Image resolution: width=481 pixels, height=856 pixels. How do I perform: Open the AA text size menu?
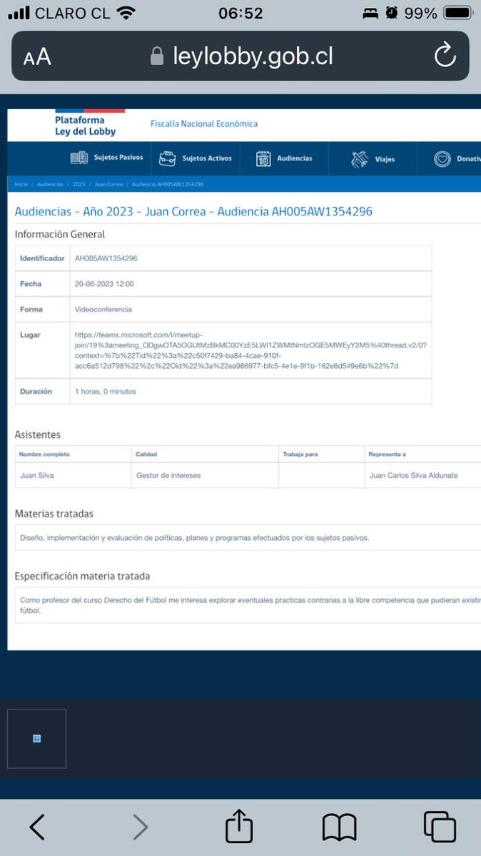[x=37, y=57]
